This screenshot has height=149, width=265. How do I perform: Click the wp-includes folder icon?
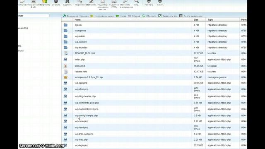[65, 48]
